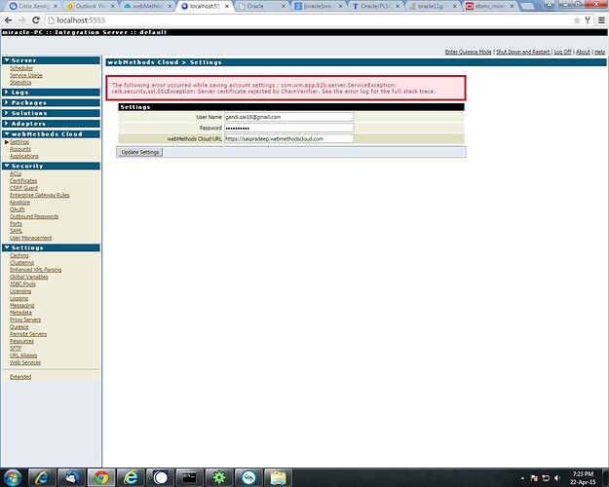Open Global Variables link
Image resolution: width=609 pixels, height=487 pixels.
click(28, 277)
